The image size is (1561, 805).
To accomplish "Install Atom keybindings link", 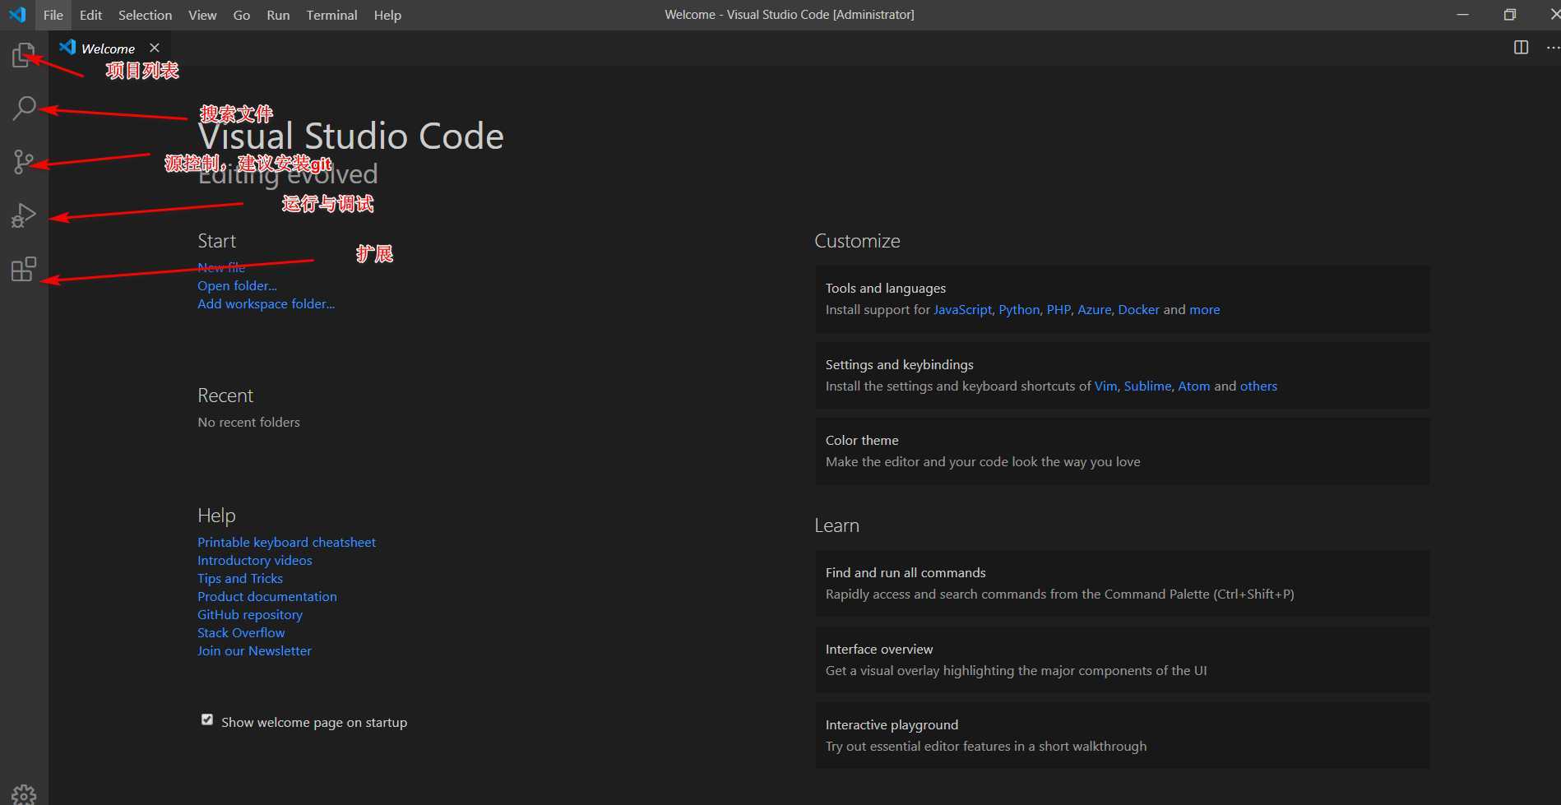I will click(x=1193, y=386).
